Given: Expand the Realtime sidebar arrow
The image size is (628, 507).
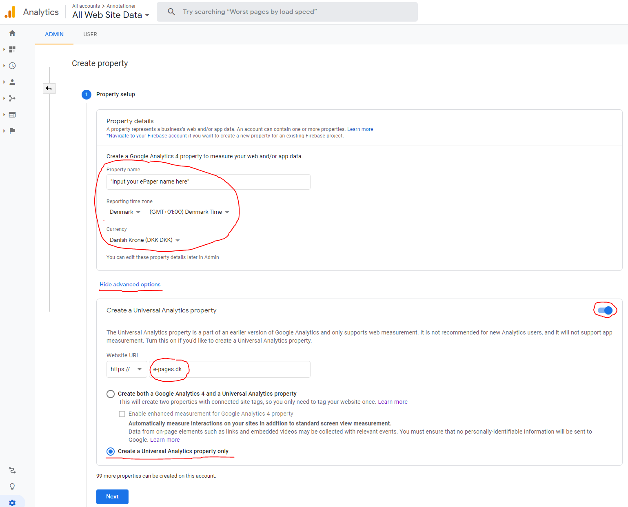Looking at the screenshot, I should (x=4, y=66).
